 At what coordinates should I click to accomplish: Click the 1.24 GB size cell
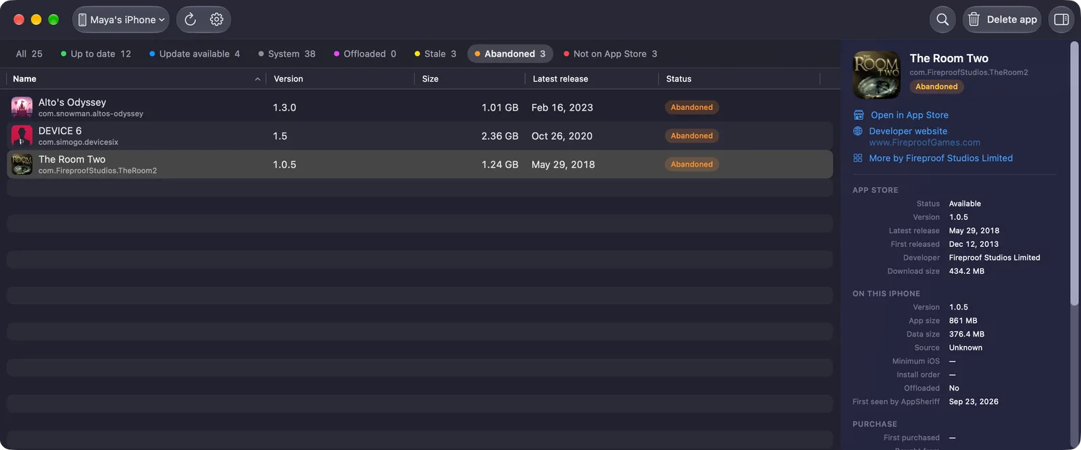coord(500,164)
